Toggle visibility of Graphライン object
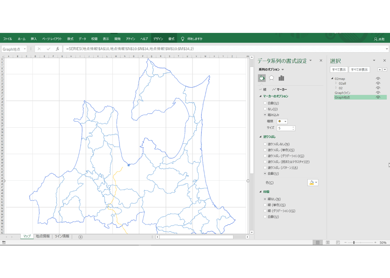 (x=378, y=93)
